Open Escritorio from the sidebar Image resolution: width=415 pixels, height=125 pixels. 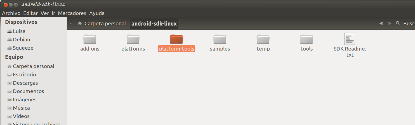[24, 74]
